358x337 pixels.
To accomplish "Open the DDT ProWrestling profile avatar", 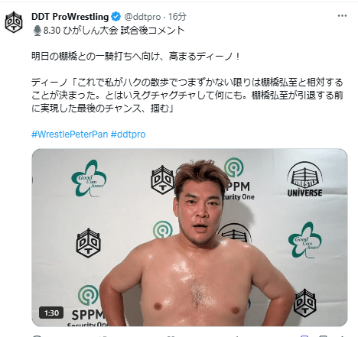I will pyautogui.click(x=14, y=22).
